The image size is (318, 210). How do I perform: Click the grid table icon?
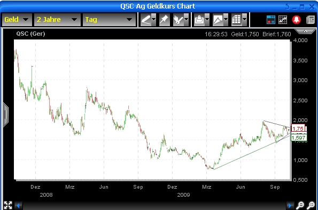click(237, 20)
